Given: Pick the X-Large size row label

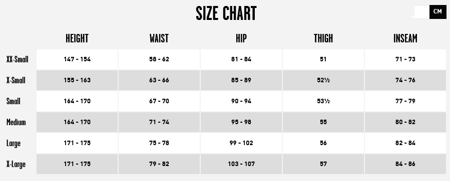Looking at the screenshot, I should tap(16, 164).
